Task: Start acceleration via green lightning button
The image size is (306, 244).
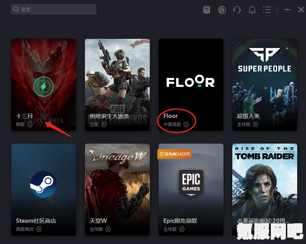Action: coord(43,86)
